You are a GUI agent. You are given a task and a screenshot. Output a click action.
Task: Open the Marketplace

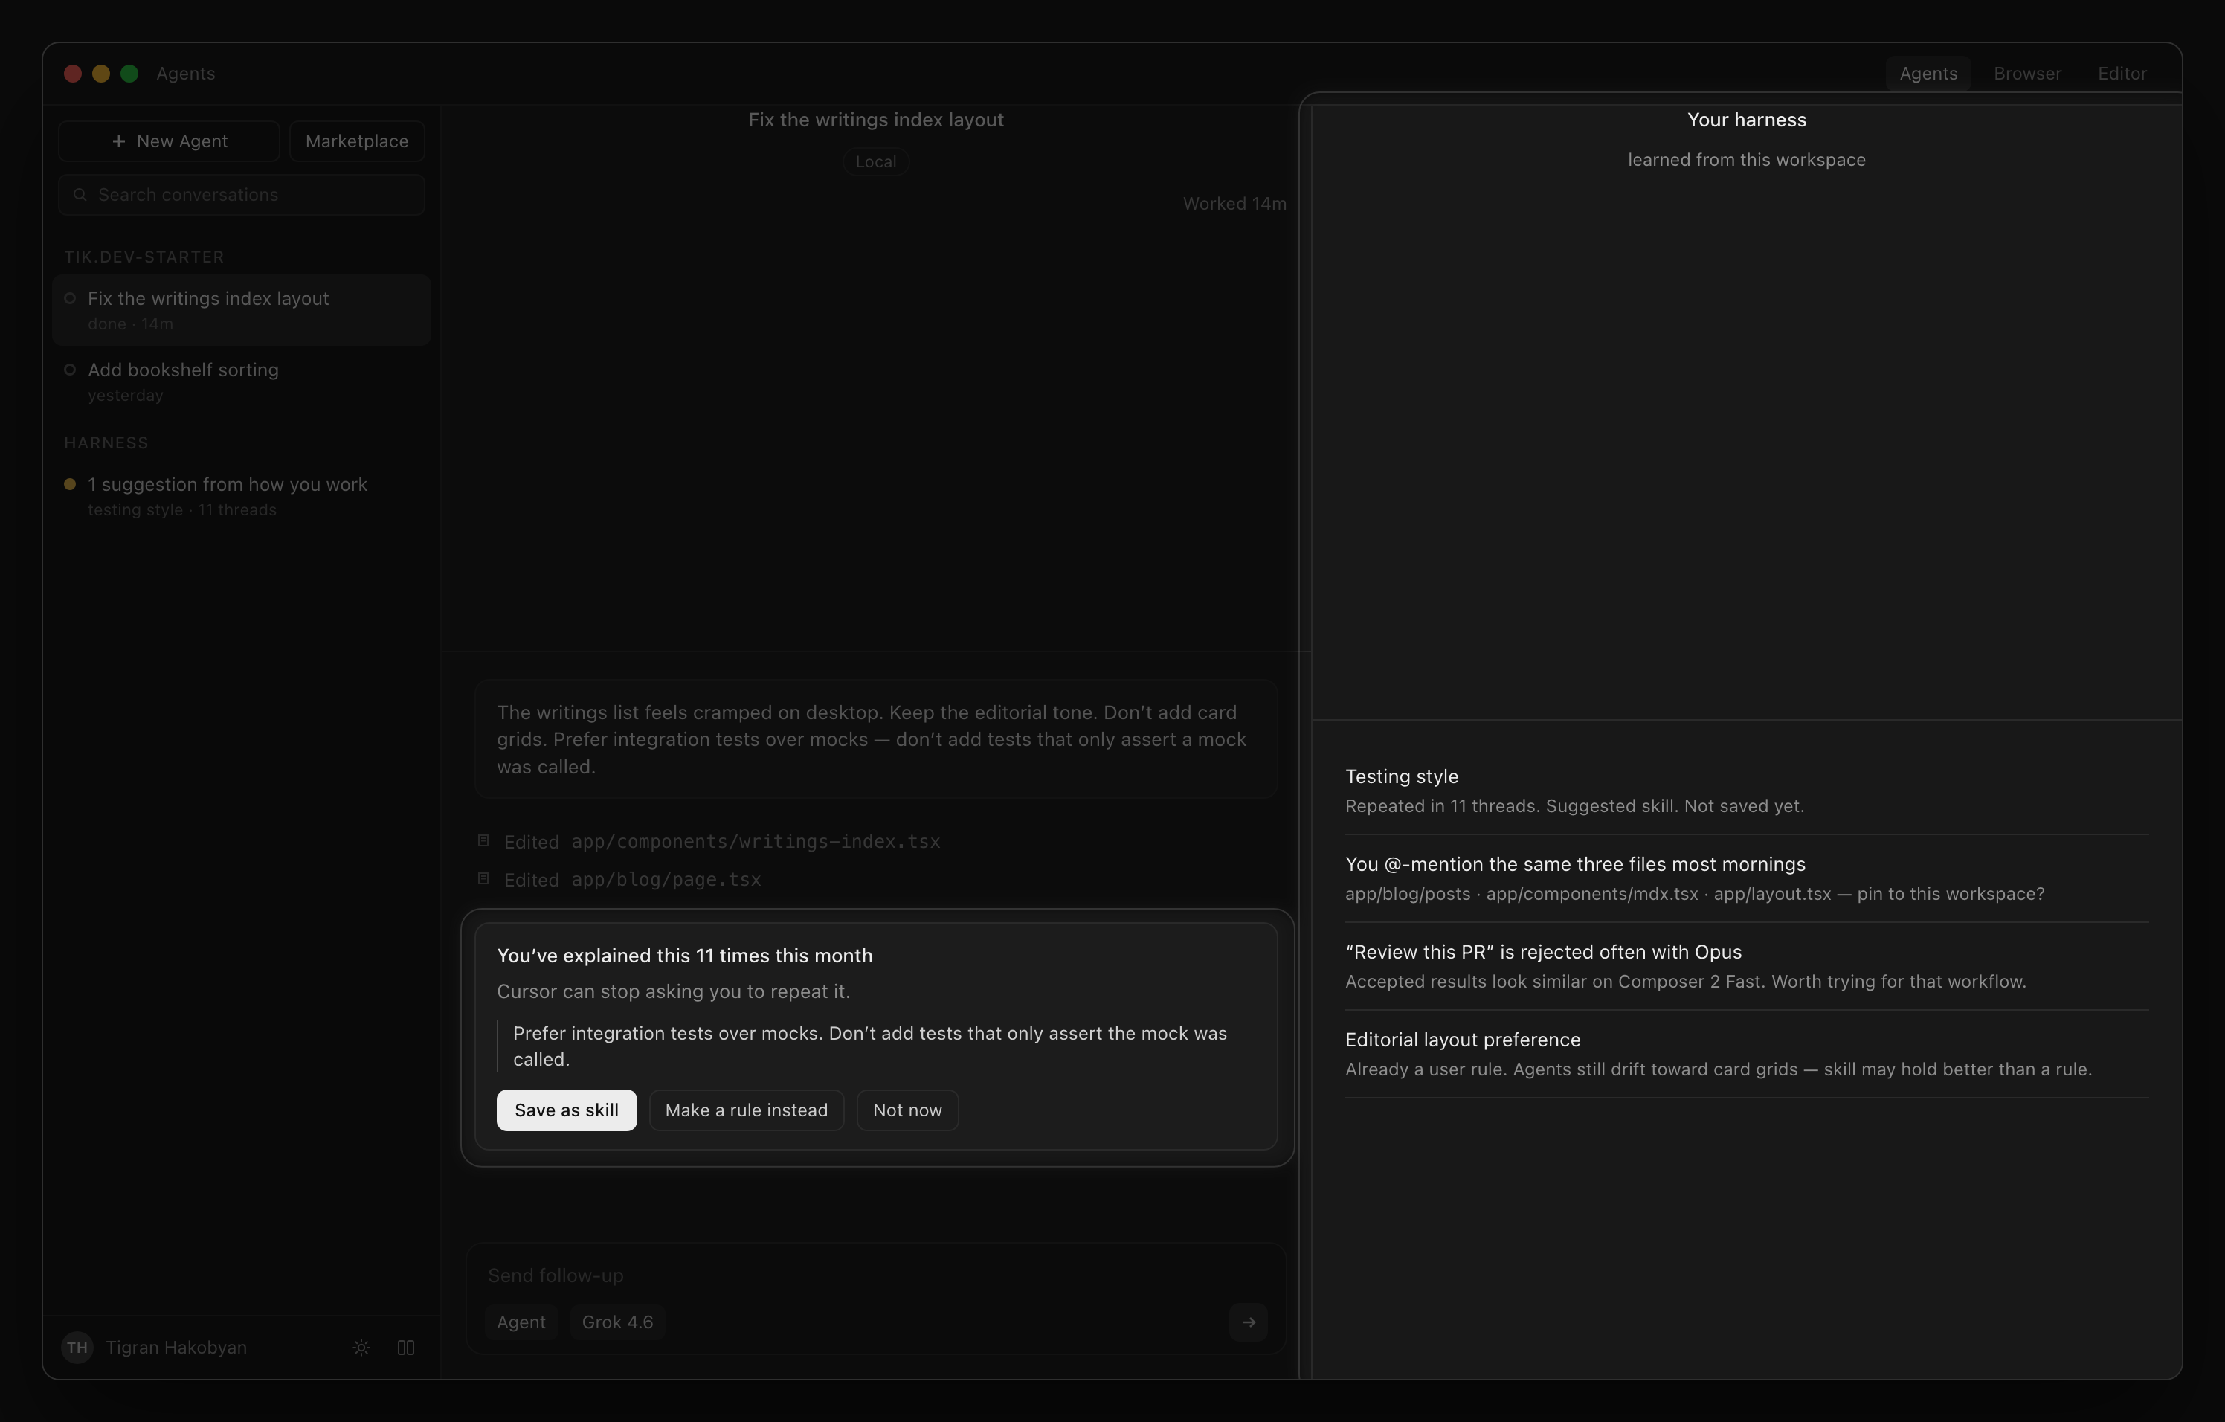[x=357, y=141]
